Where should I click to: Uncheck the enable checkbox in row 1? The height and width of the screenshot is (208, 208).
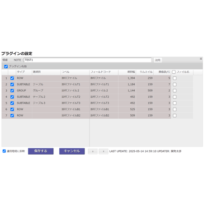(12, 78)
